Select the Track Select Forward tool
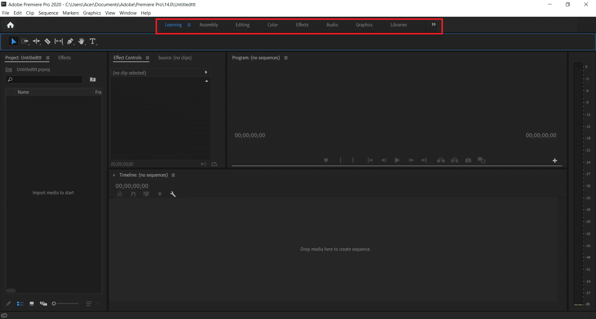The width and height of the screenshot is (596, 319). 25,41
